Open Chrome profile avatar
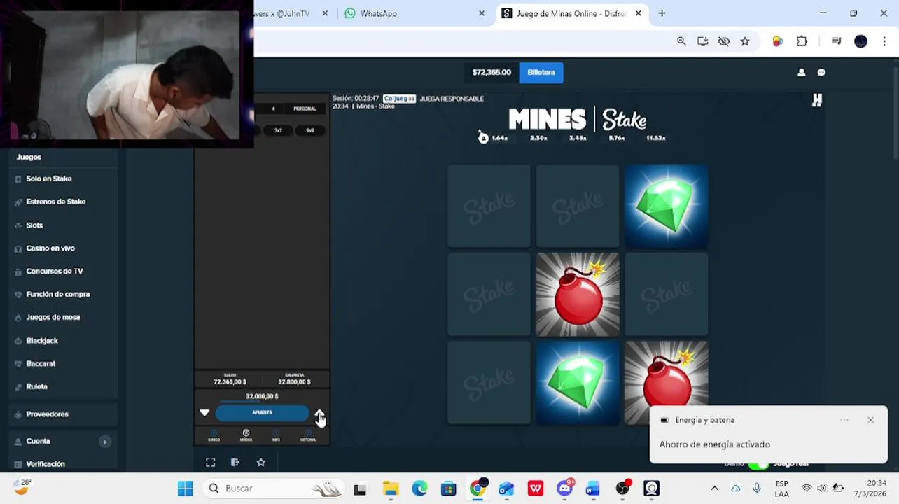Screen dimensions: 899x504 click(860, 42)
